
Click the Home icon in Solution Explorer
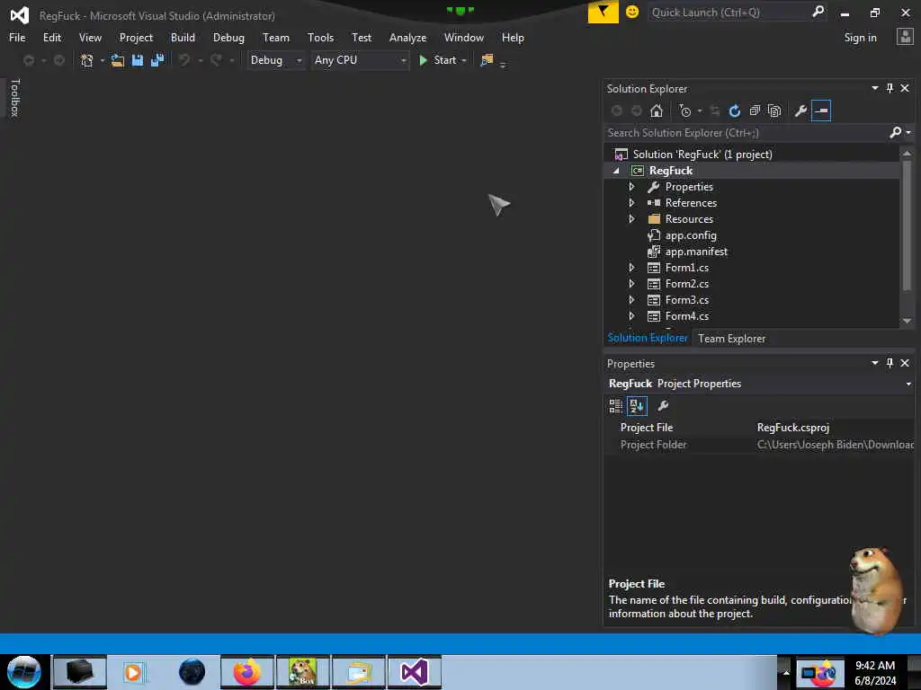[656, 111]
